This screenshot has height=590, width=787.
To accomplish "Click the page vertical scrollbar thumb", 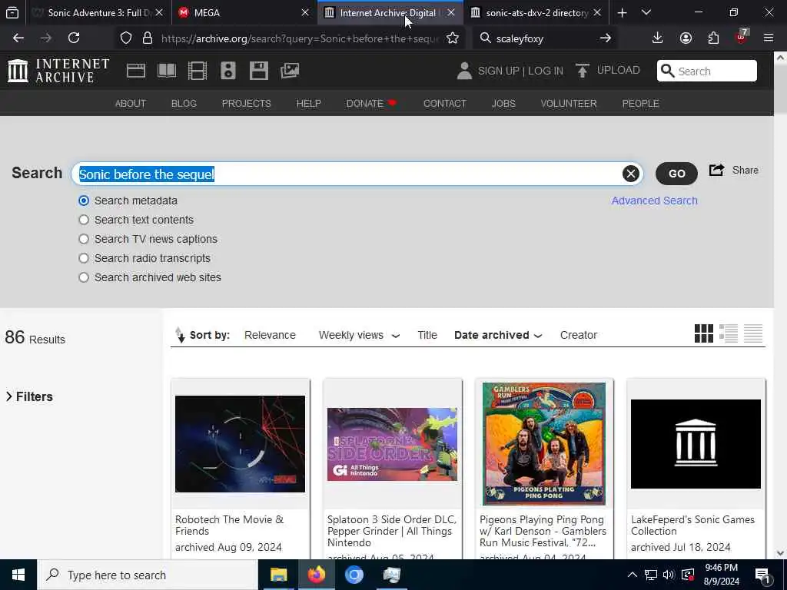I will pos(781,91).
